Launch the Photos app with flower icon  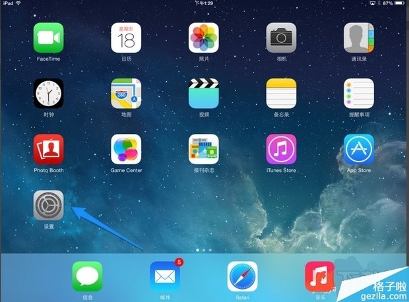(204, 38)
